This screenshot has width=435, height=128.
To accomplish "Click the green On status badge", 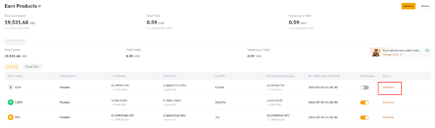I will (427, 50).
